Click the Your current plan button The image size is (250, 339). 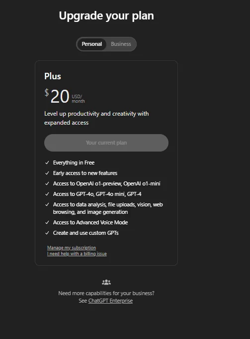tap(106, 143)
